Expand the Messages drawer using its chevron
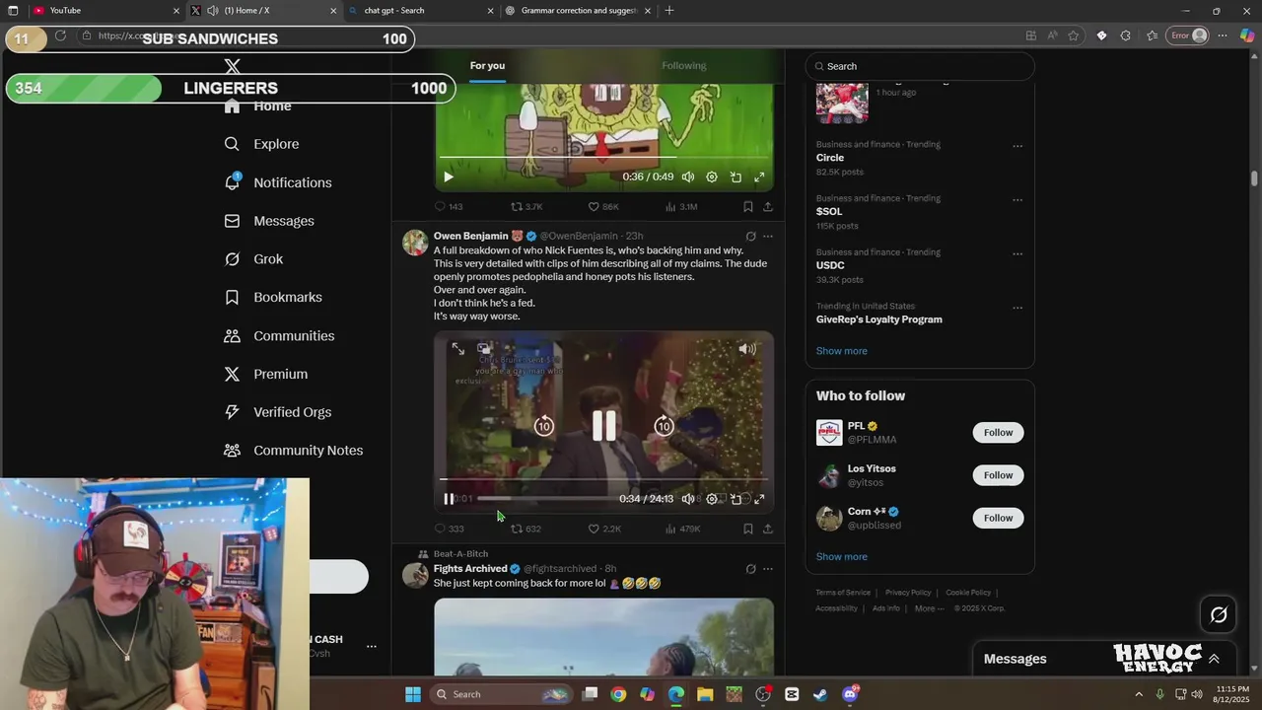This screenshot has width=1262, height=710. coord(1214,659)
